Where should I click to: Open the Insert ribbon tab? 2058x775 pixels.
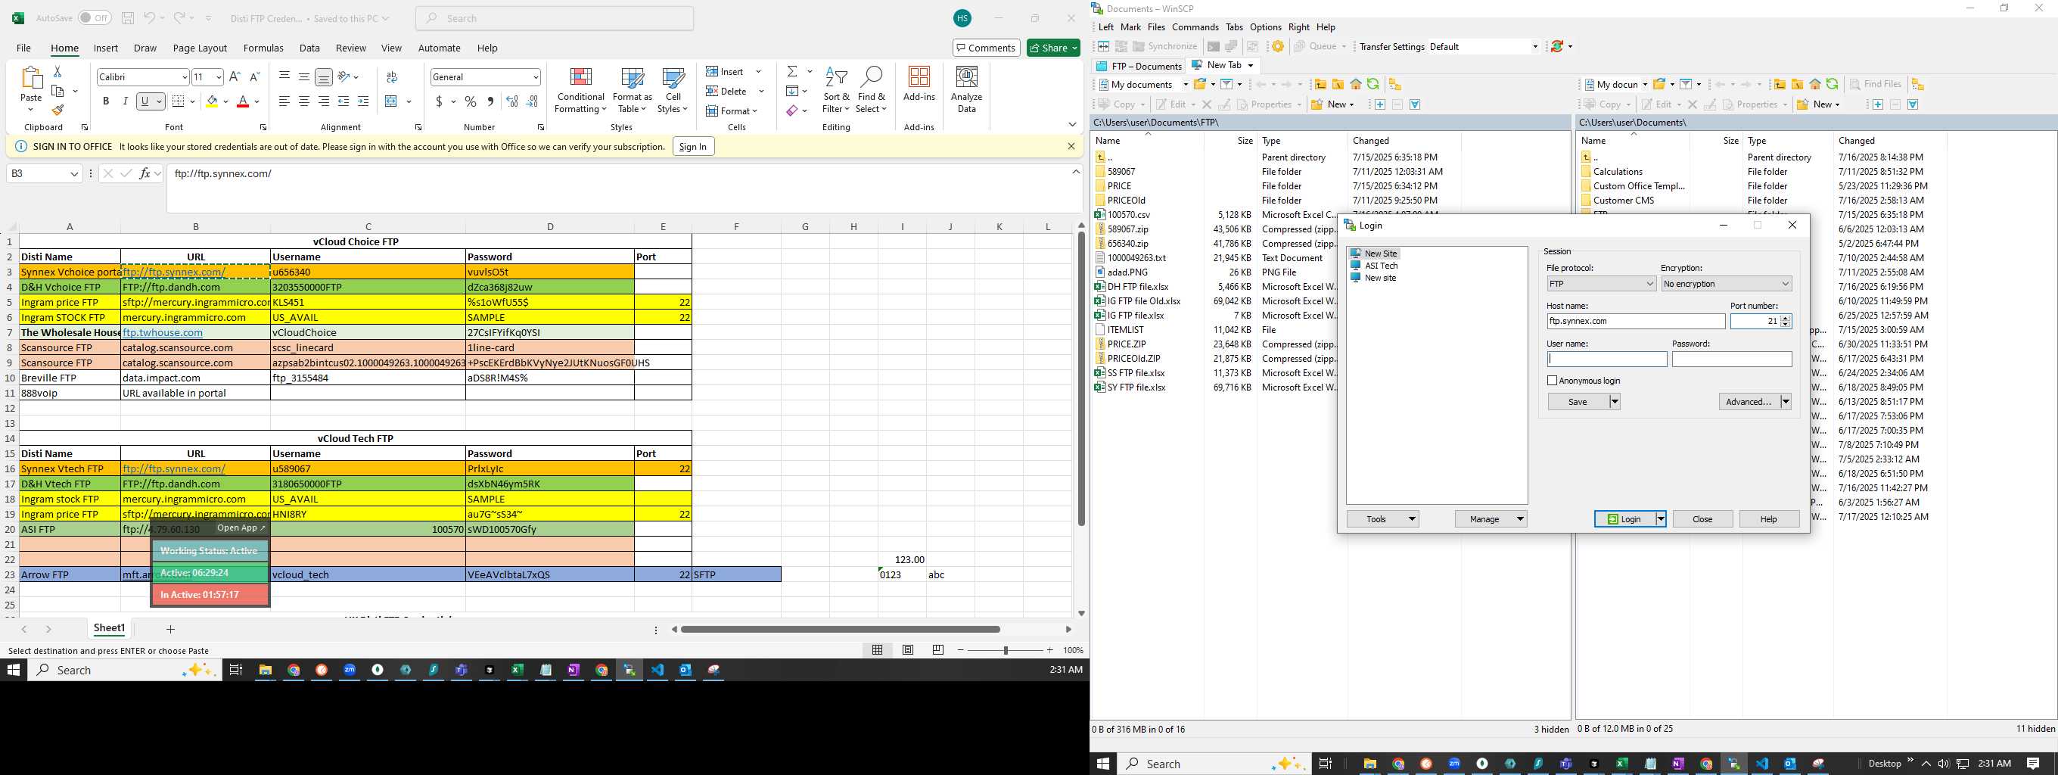pyautogui.click(x=105, y=48)
